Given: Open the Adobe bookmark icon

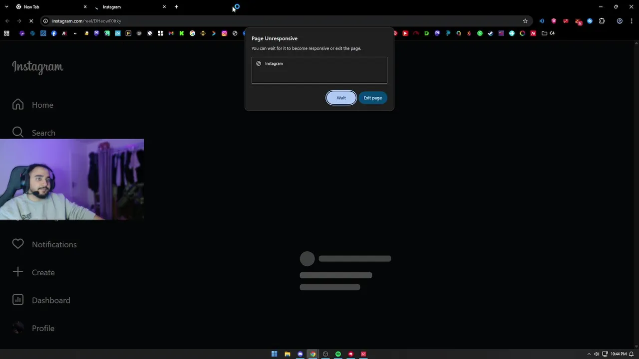Looking at the screenshot, I should click(533, 33).
